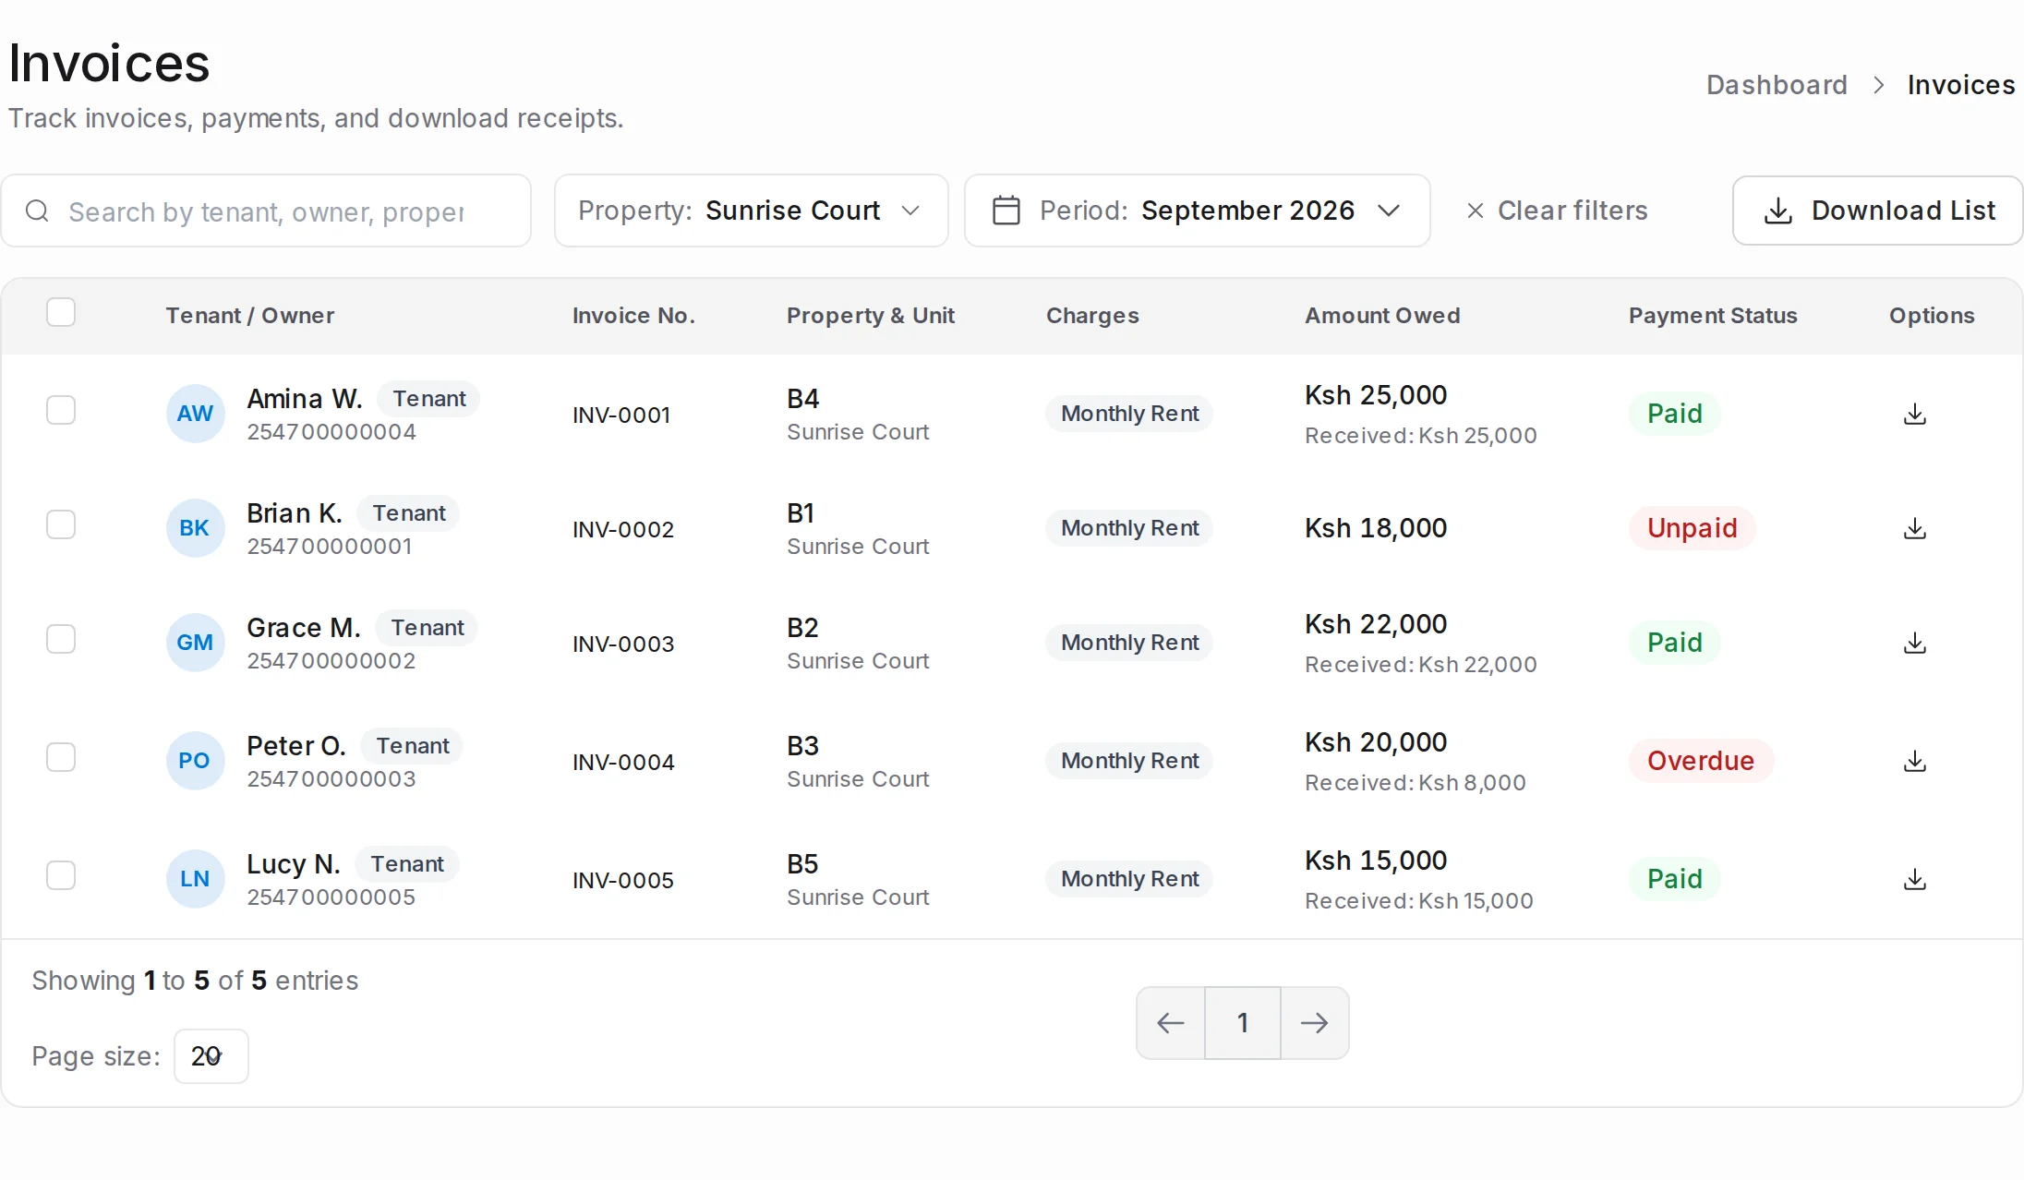2024x1180 pixels.
Task: Download invoice INV-0004 for Peter O.
Action: coord(1915,761)
